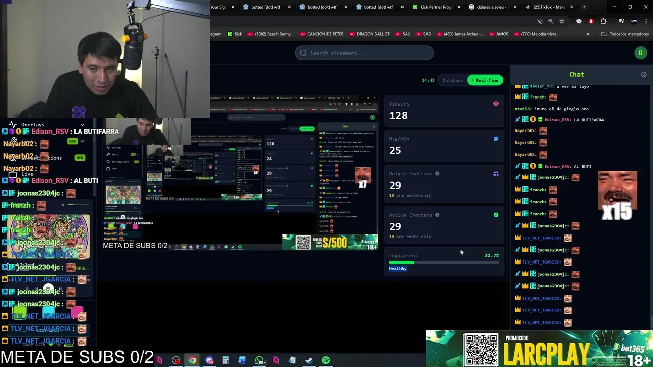
Task: Open Spotify from the taskbar
Action: (325, 361)
